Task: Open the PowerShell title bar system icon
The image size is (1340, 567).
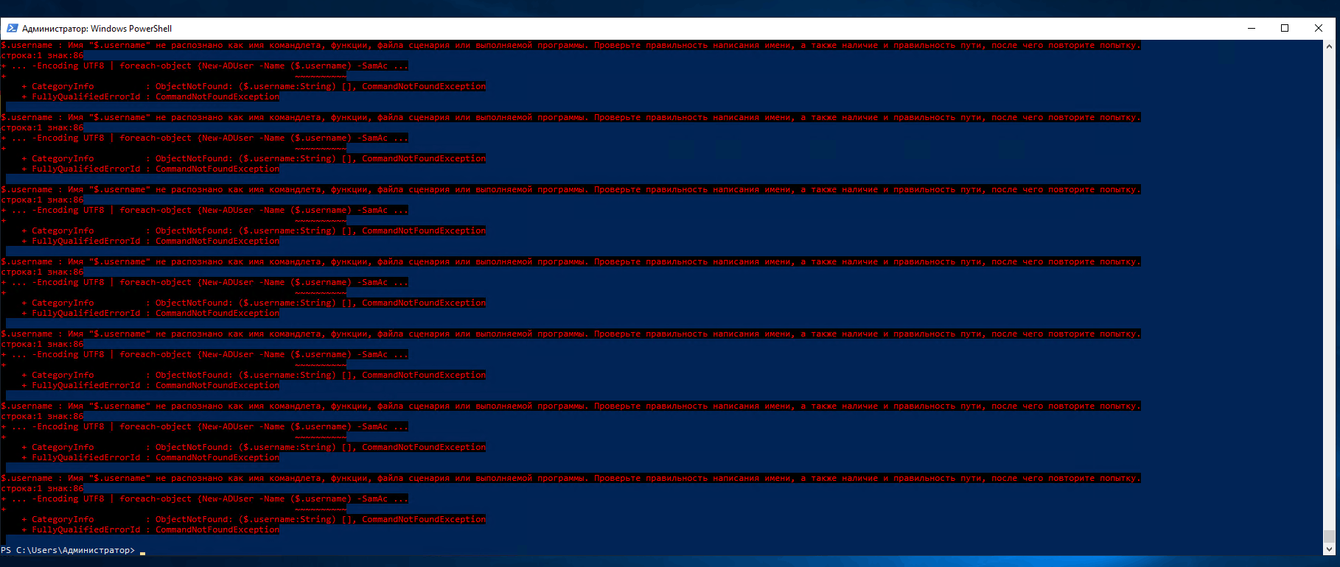Action: (12, 29)
